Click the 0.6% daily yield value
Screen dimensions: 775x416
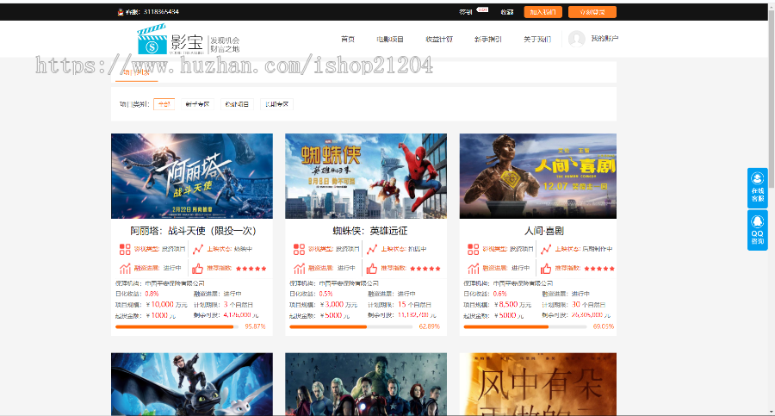coord(500,294)
